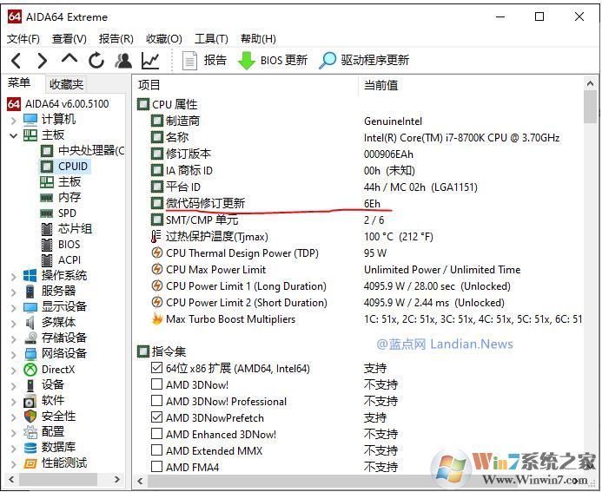Select the 芯片组 chipset icon
This screenshot has height=492, width=602.
click(x=46, y=229)
